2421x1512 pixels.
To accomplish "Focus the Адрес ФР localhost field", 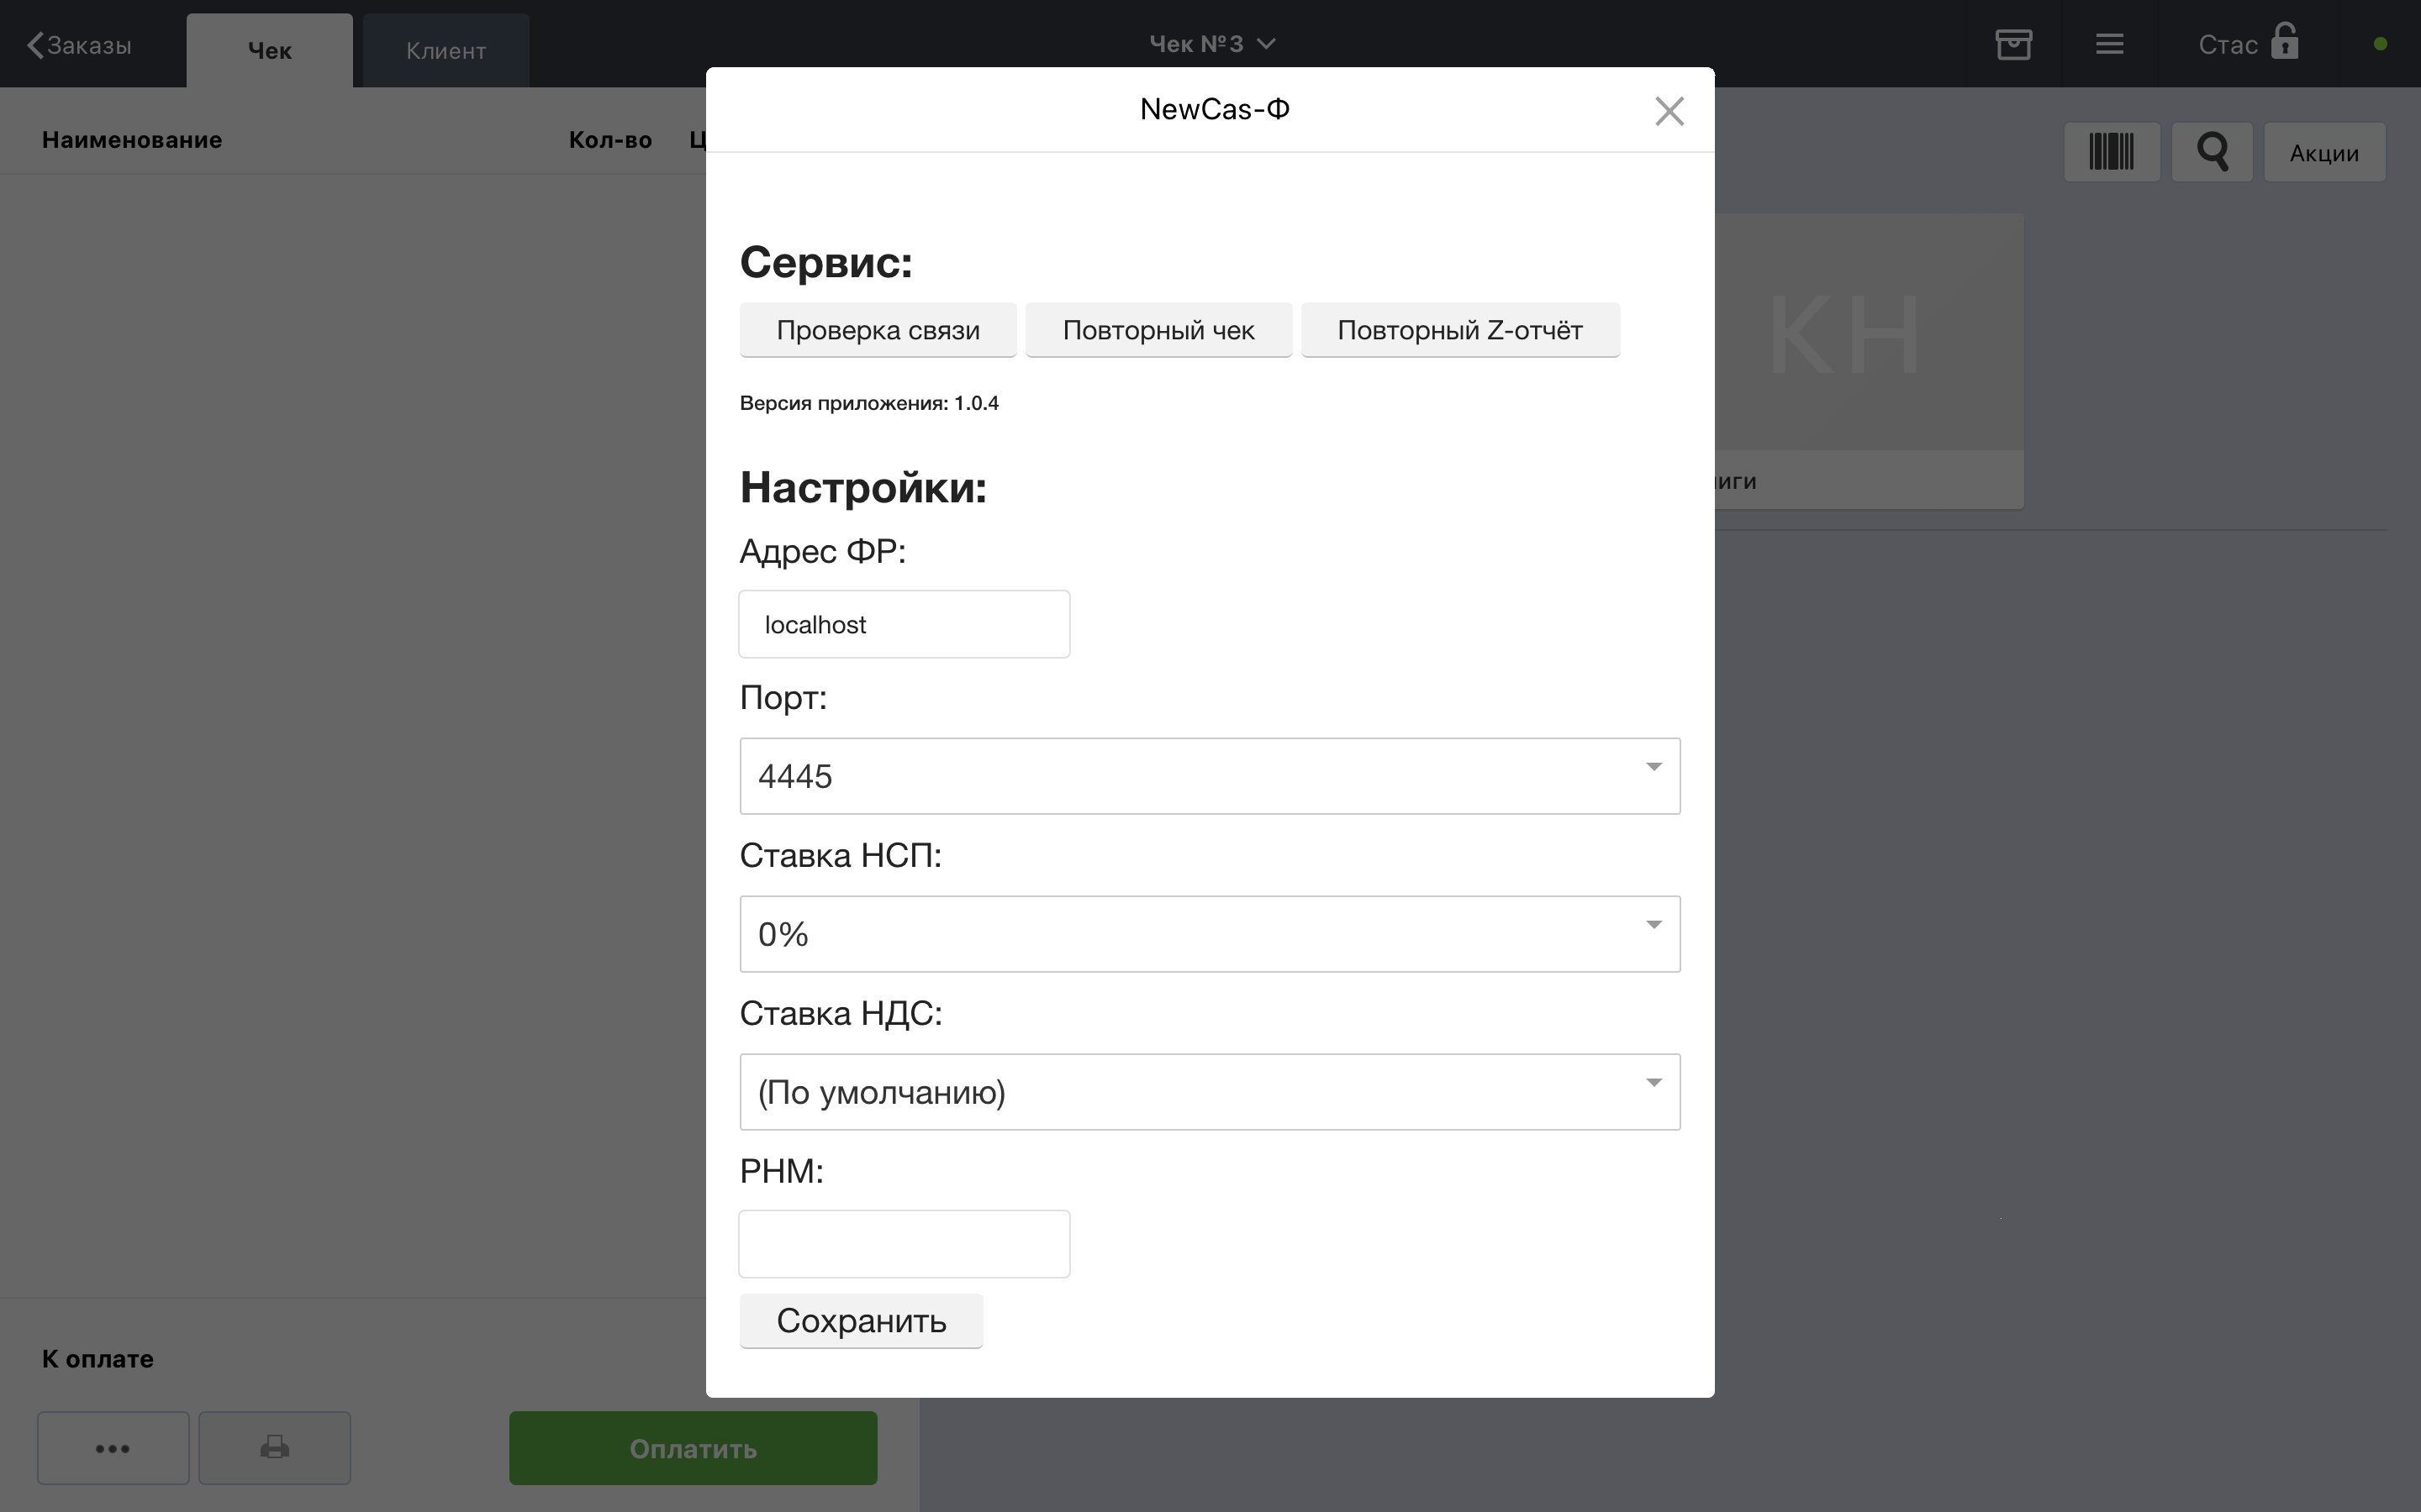I will [x=904, y=624].
